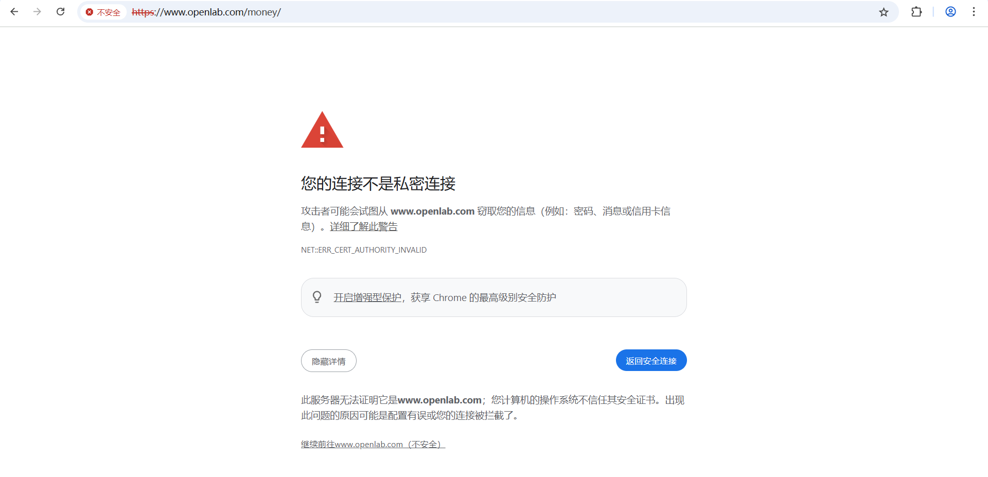Click the red warning triangle icon

coord(322,130)
